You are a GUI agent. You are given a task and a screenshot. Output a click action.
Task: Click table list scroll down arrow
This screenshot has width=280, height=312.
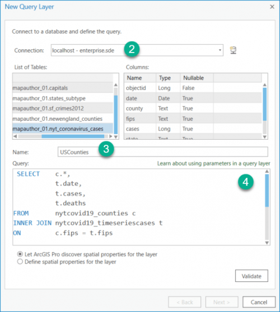click(115, 136)
